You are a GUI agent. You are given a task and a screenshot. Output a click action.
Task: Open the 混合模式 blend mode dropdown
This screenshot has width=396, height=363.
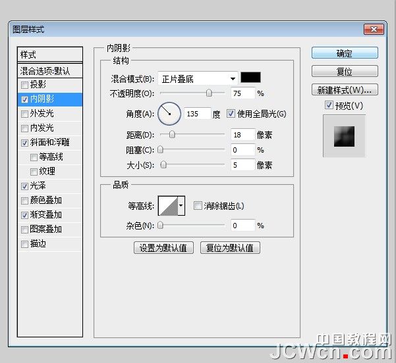[198, 79]
